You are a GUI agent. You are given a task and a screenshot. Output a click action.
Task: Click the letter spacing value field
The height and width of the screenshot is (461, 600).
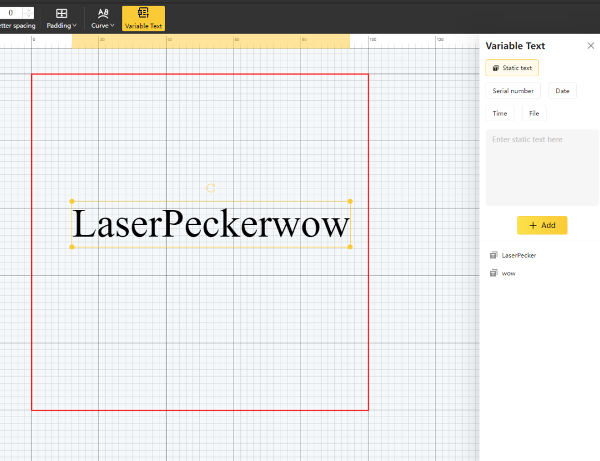(11, 13)
